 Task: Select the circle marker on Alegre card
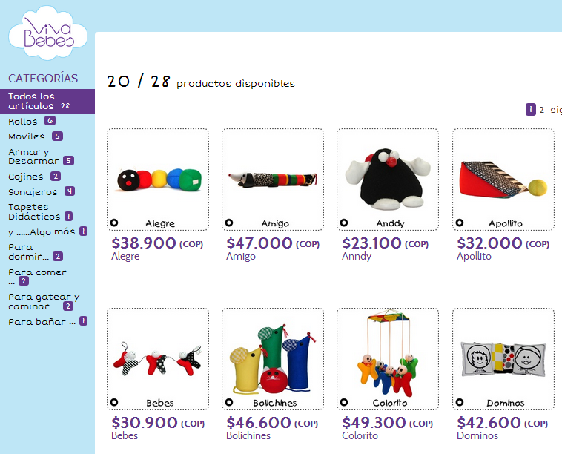click(114, 223)
